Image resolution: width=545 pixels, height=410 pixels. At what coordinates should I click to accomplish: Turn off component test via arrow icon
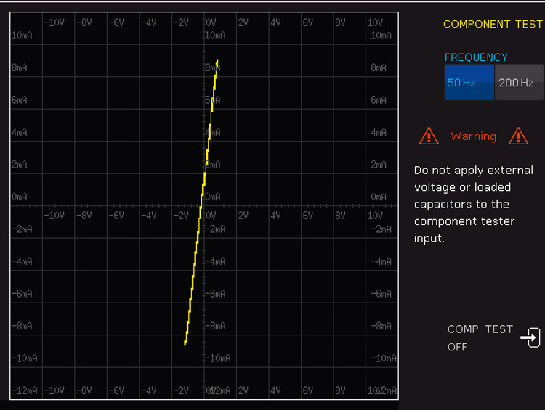click(x=530, y=337)
